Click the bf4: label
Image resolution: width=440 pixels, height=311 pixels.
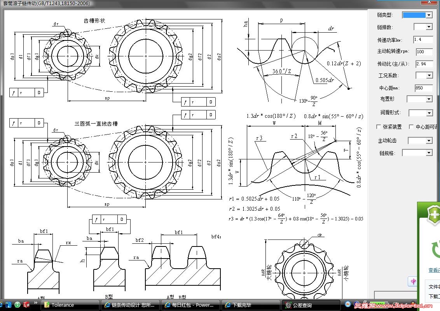(x=216, y=237)
